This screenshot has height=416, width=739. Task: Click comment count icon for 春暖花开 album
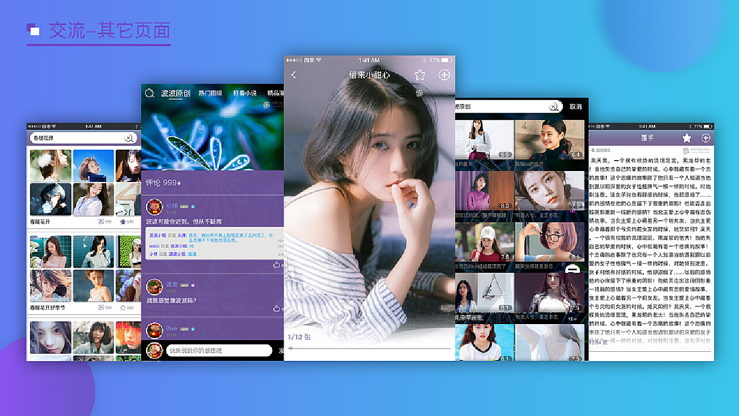pyautogui.click(x=101, y=221)
